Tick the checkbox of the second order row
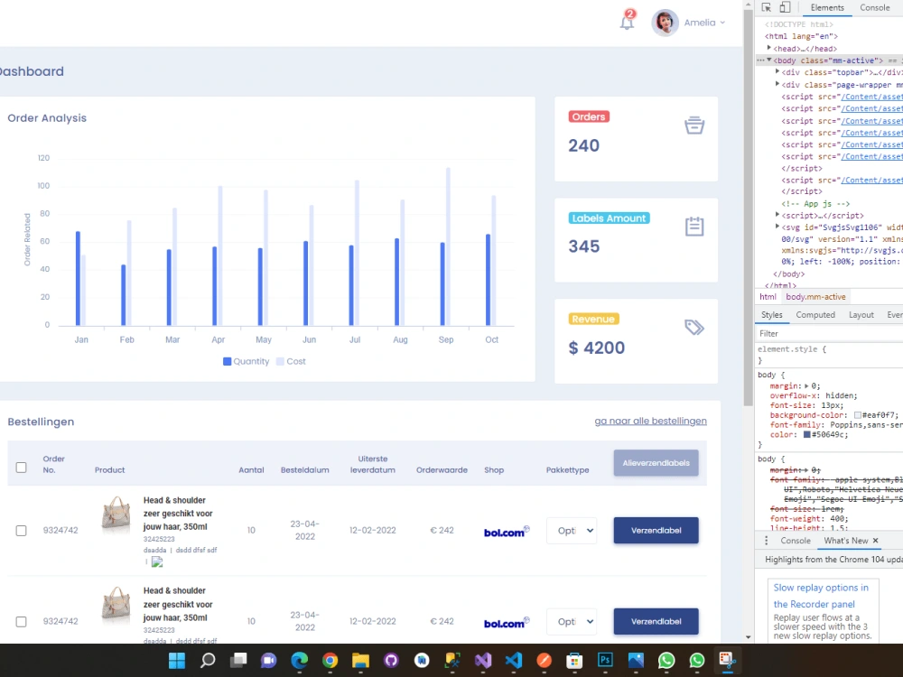The width and height of the screenshot is (903, 677). [22, 621]
